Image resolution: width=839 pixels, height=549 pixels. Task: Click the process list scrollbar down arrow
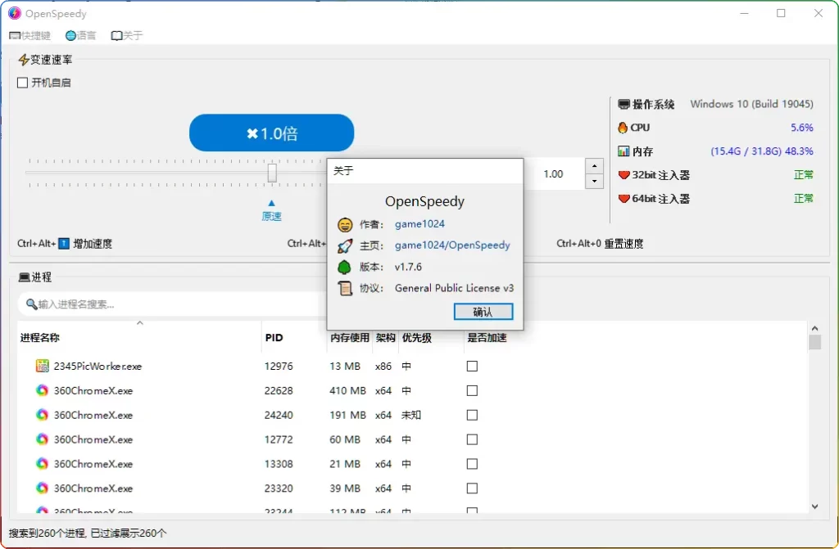(x=815, y=506)
